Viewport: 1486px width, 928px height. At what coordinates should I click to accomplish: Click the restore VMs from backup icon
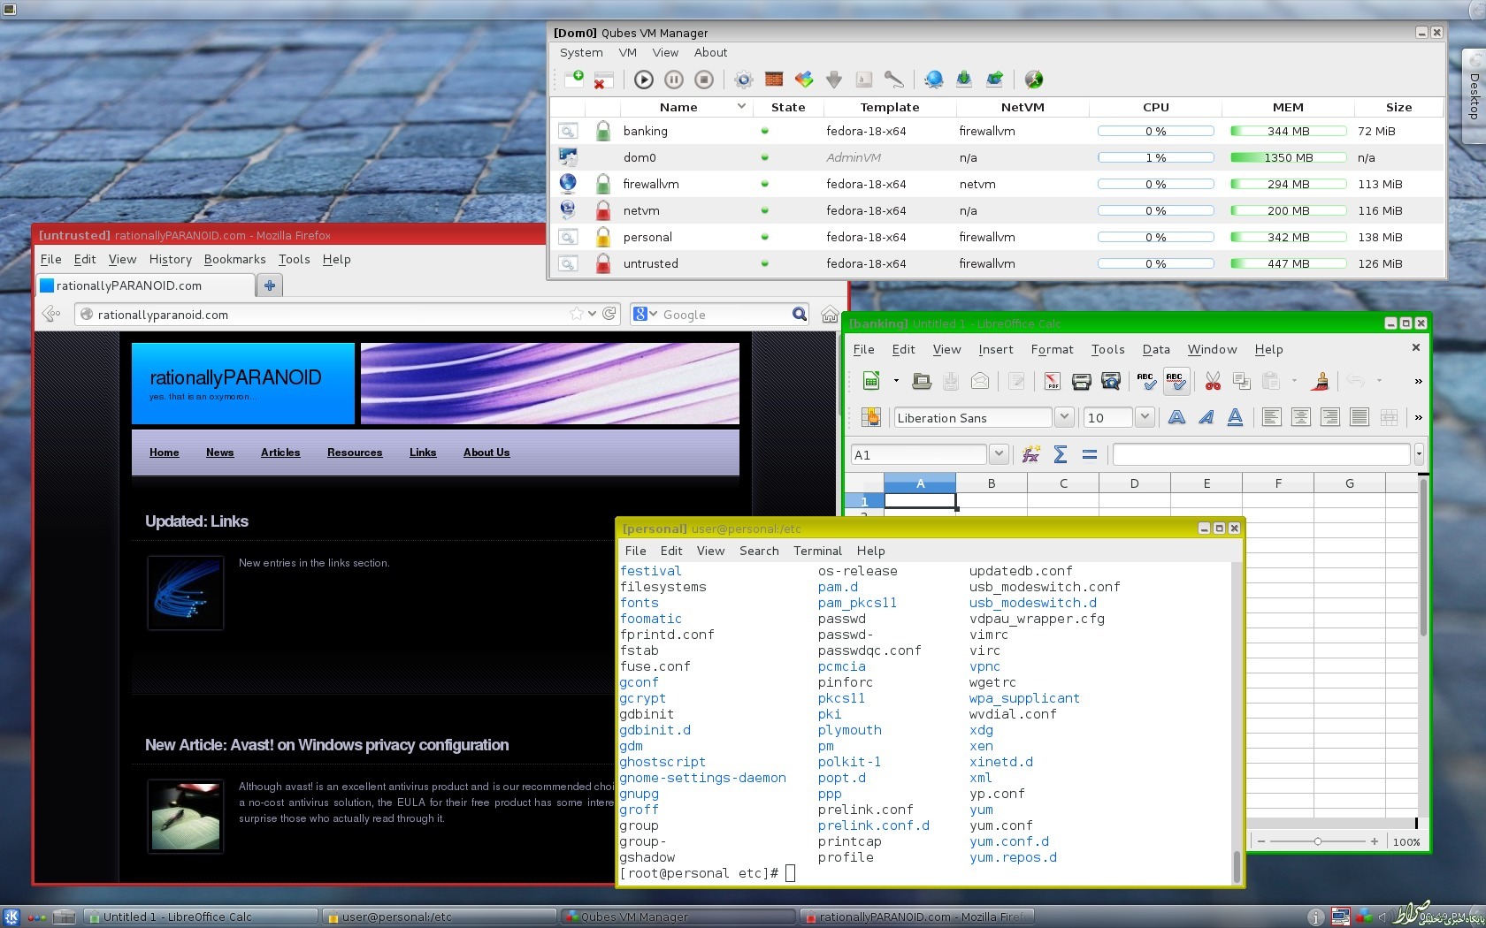coord(964,80)
